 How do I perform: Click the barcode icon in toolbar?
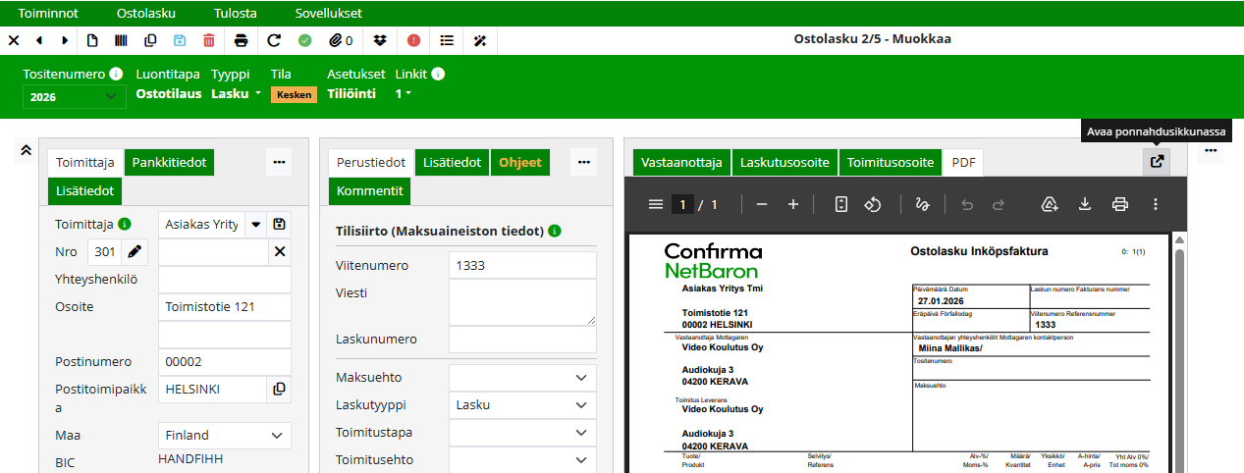[121, 40]
